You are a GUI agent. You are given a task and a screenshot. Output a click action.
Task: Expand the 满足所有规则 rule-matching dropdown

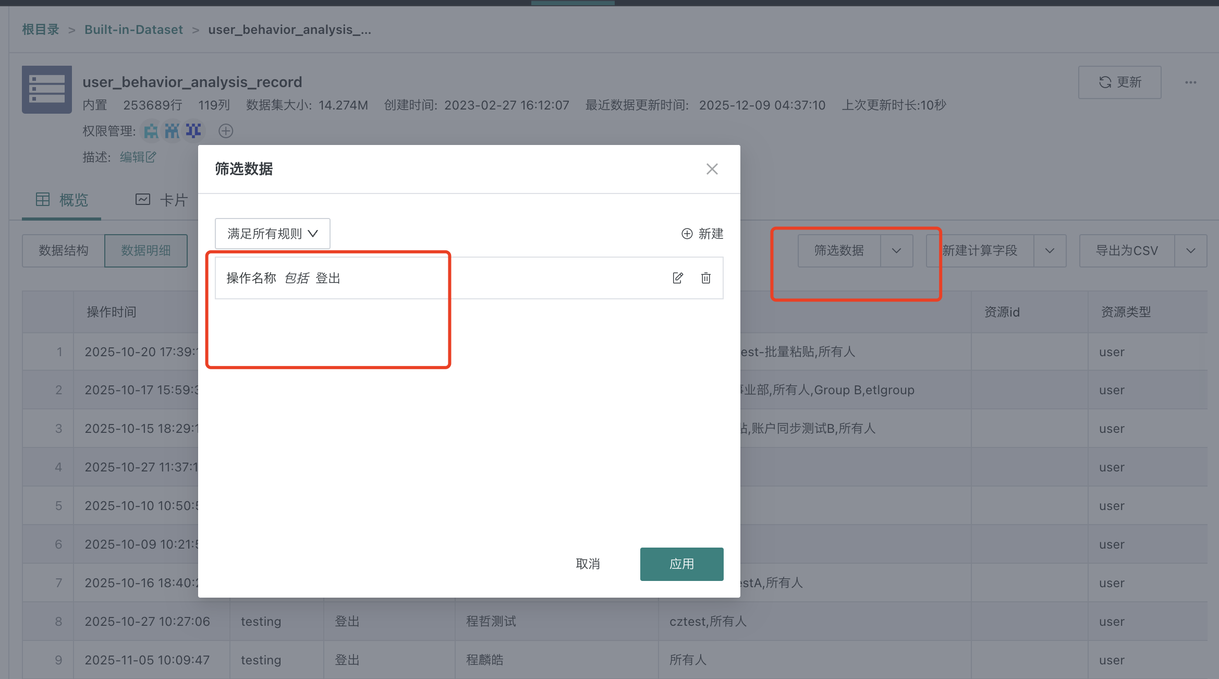pos(272,233)
